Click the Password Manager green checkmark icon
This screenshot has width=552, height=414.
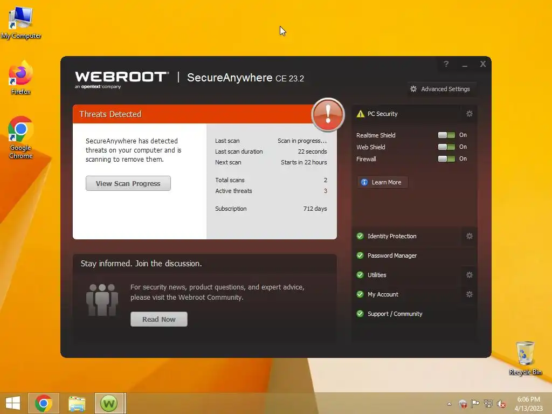(360, 256)
